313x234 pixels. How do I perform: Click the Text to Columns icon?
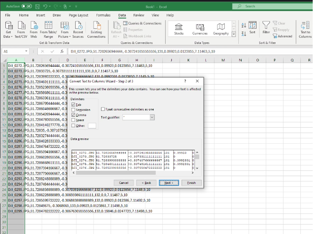(x=305, y=29)
